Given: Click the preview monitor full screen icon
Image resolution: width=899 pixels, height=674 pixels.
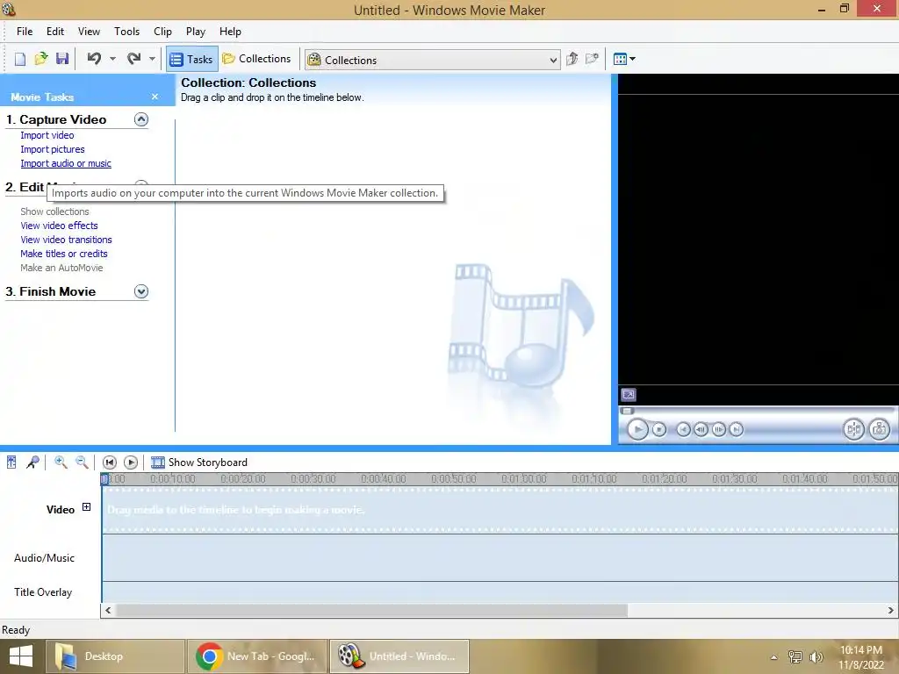Looking at the screenshot, I should 629,395.
